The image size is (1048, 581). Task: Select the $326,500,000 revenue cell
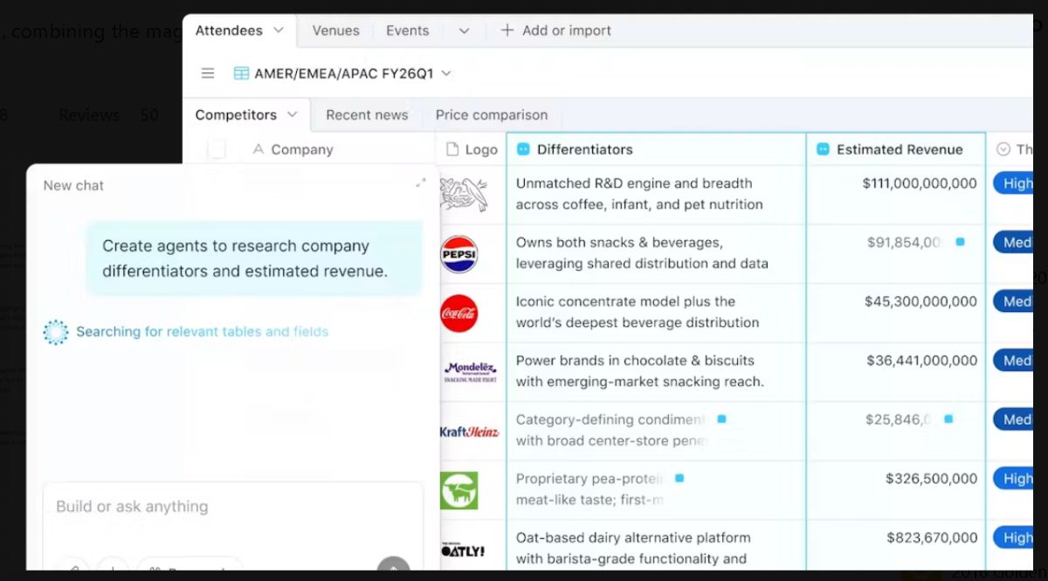click(x=896, y=489)
